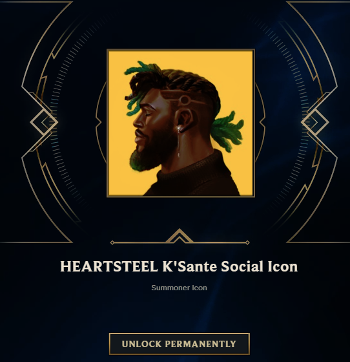Click the Summoner Icon subtitle label
This screenshot has width=350, height=362.
point(179,288)
